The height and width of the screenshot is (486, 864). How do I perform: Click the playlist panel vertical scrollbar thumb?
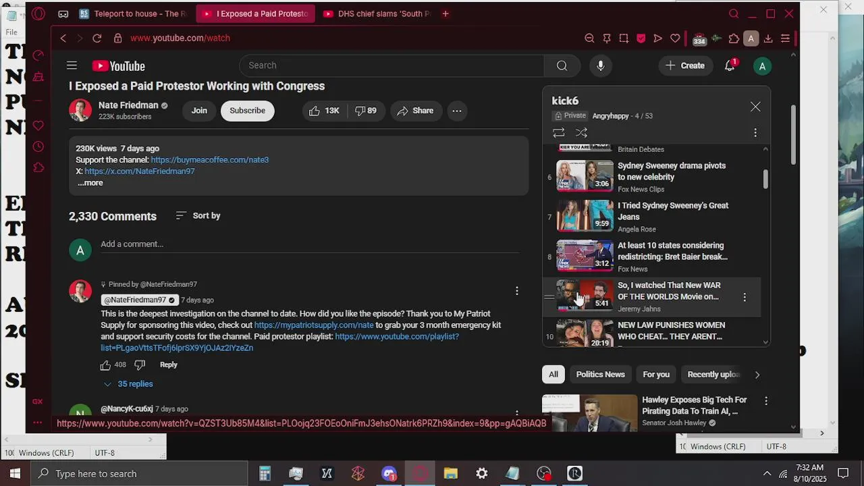(765, 180)
